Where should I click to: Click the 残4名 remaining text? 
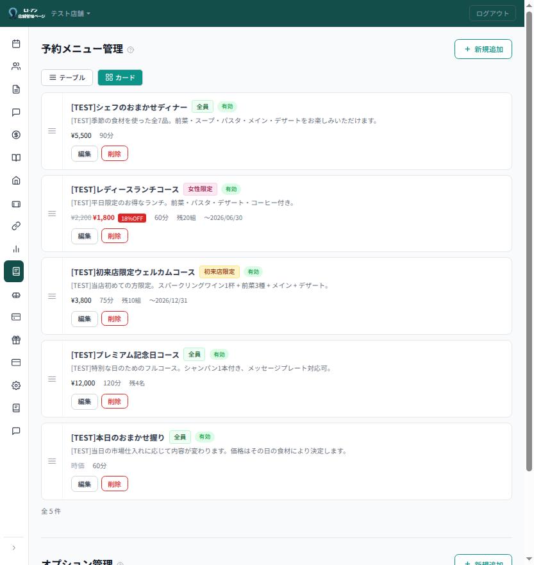click(x=137, y=384)
